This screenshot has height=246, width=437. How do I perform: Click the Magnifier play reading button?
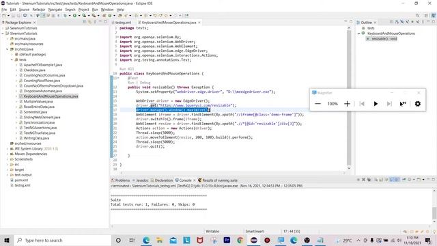pyautogui.click(x=376, y=104)
